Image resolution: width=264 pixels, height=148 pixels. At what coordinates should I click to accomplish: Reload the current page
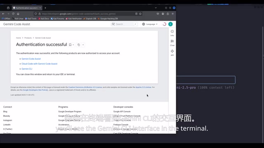point(13,14)
